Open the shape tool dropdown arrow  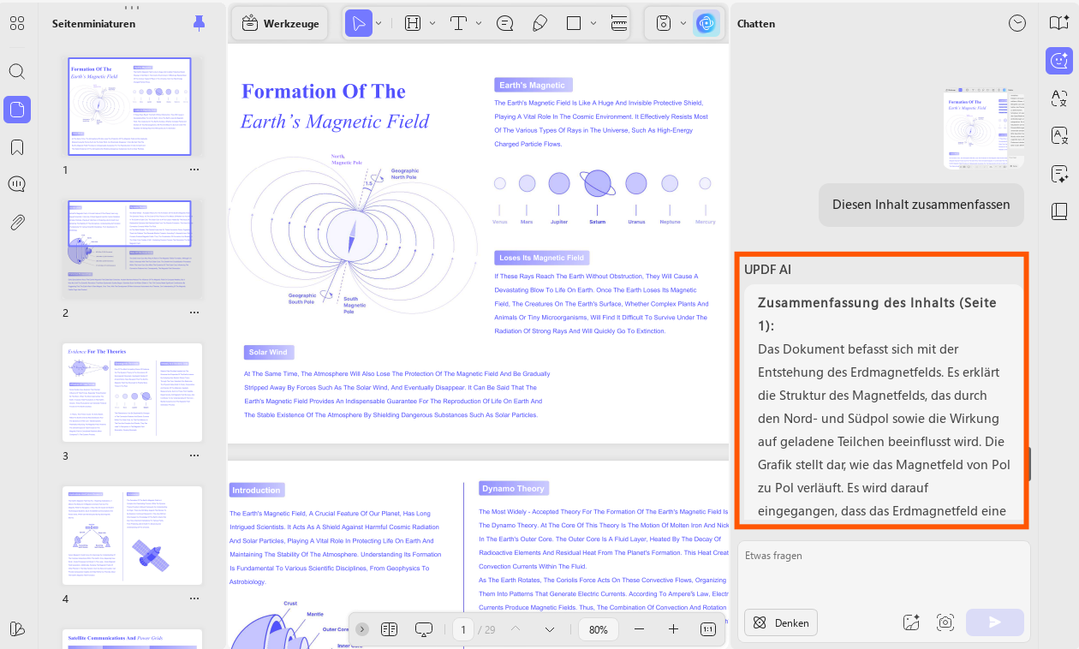[594, 23]
